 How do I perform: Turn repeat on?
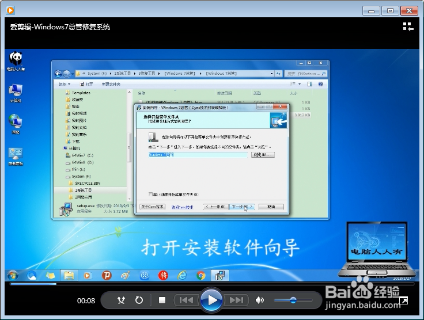[139, 300]
